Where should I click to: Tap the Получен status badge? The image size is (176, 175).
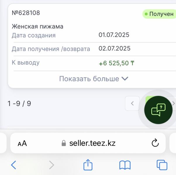pos(159,14)
